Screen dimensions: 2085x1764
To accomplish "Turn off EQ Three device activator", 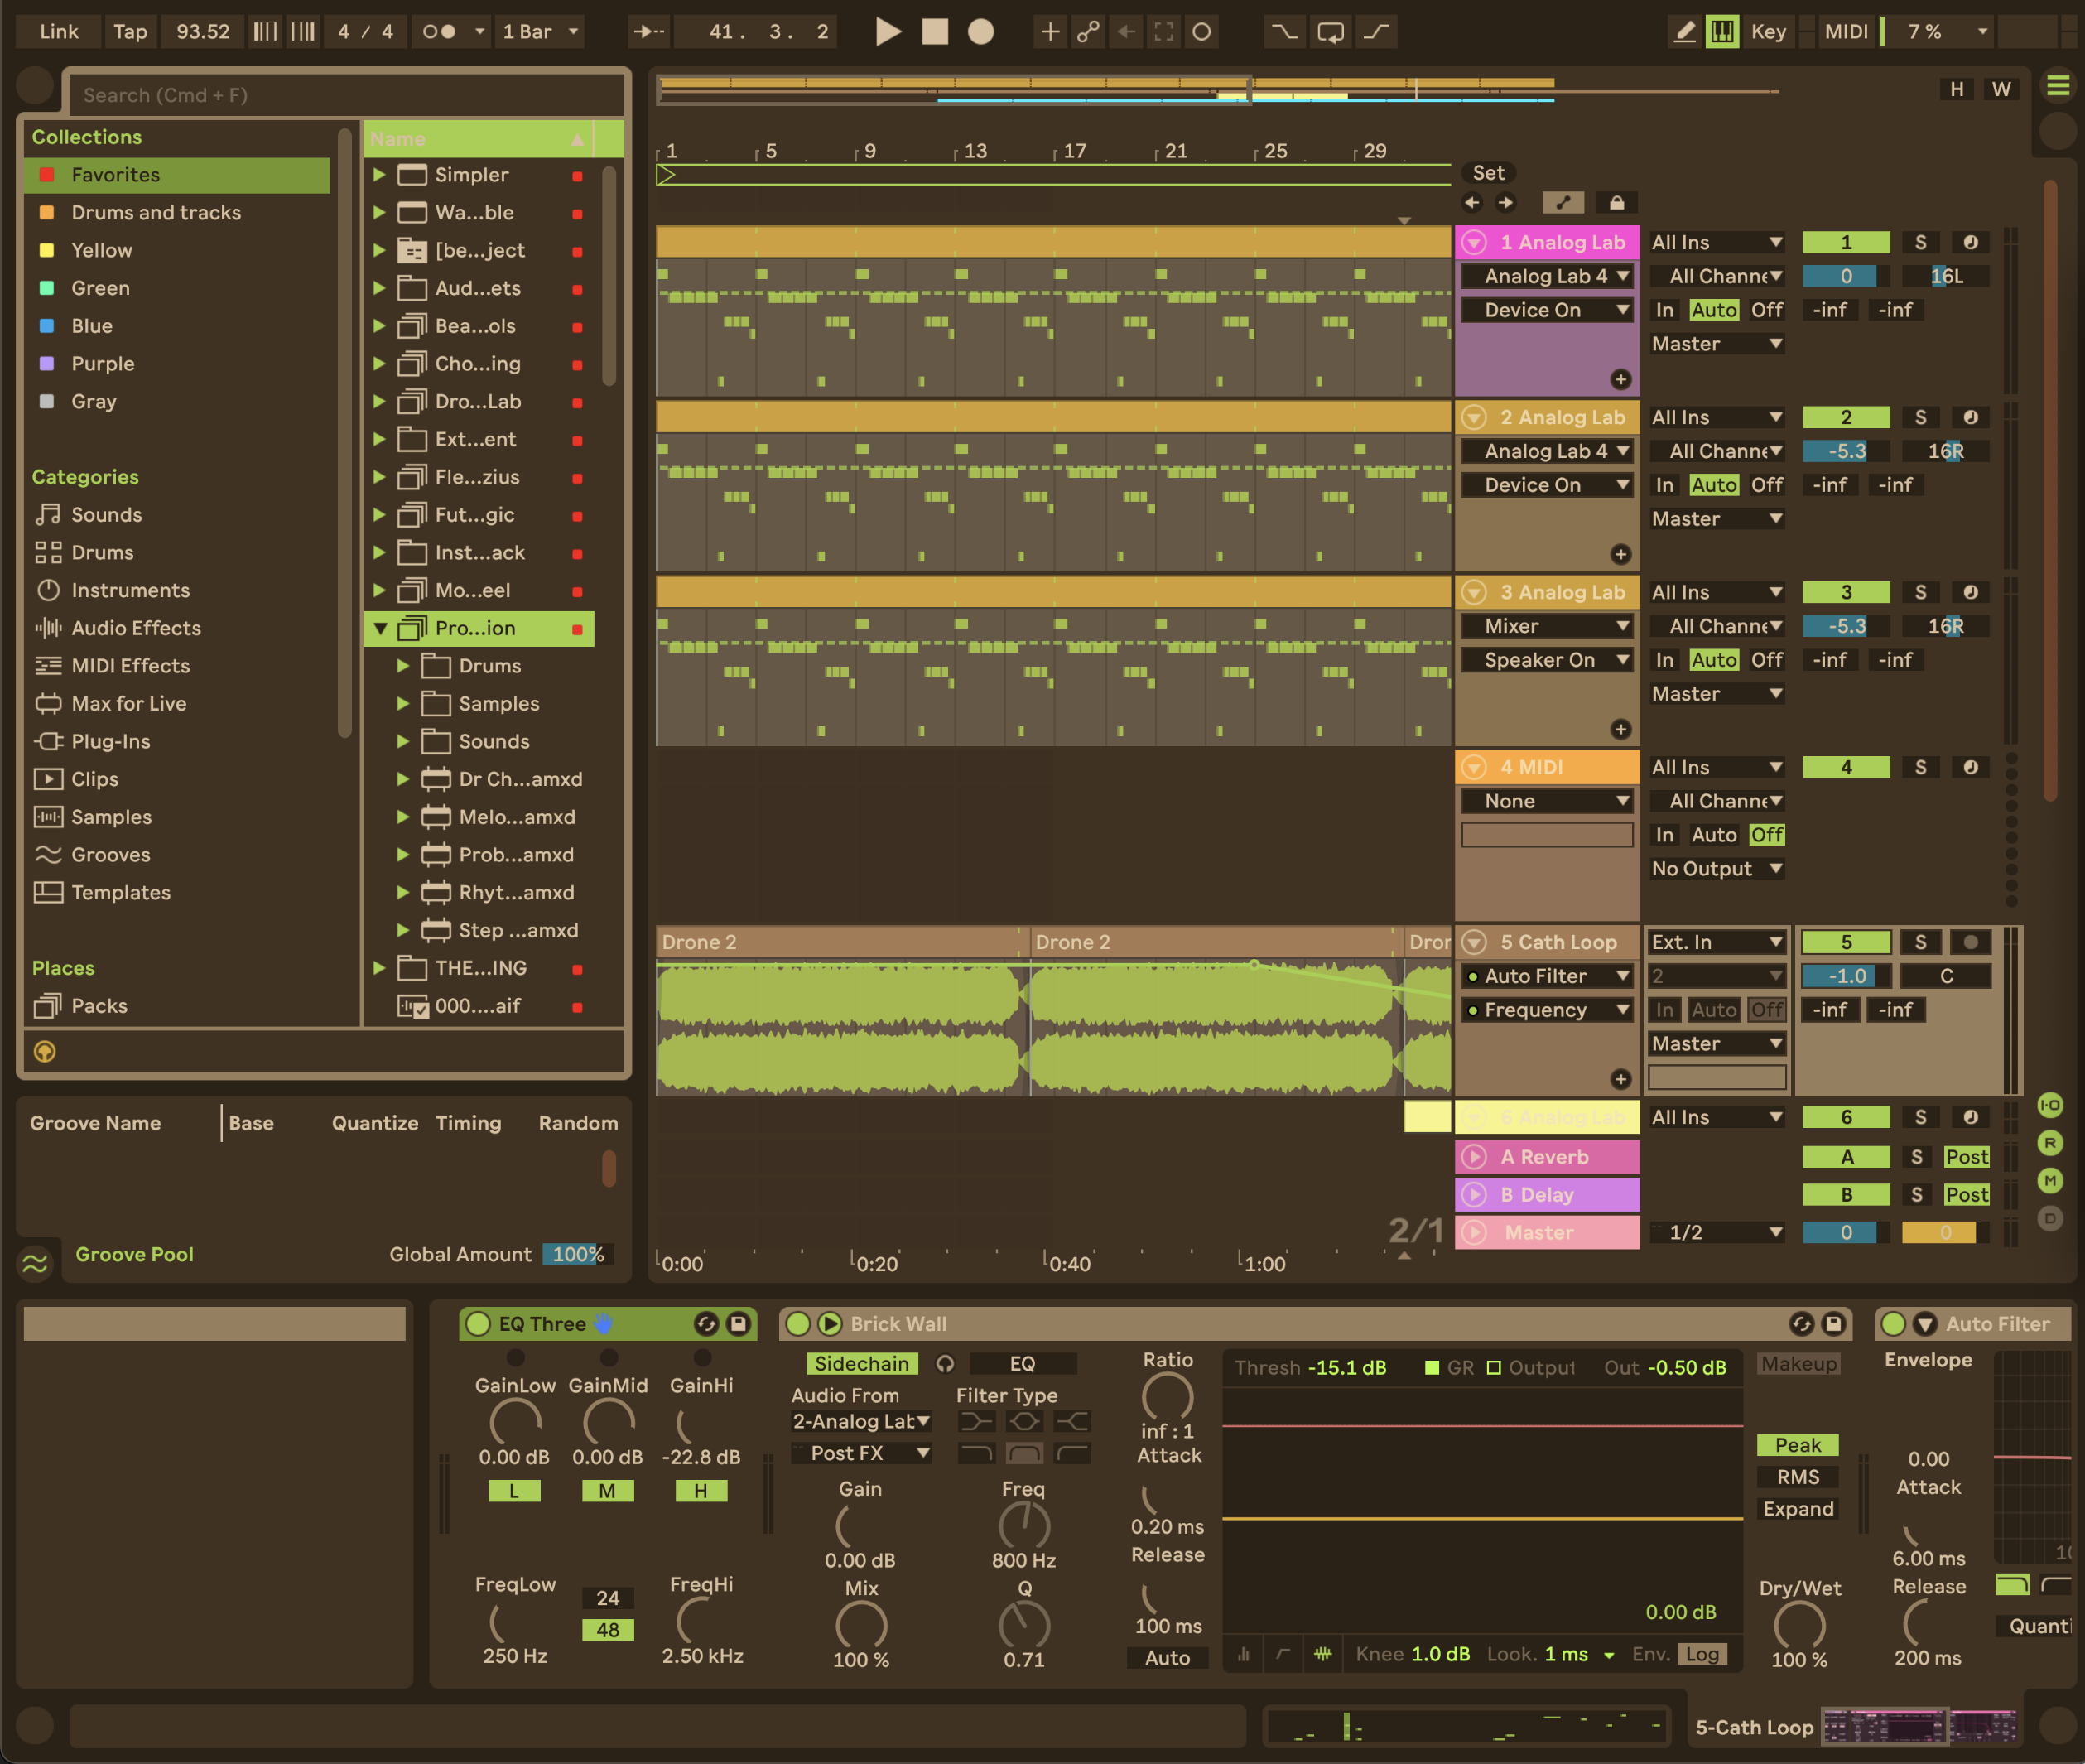I will click(479, 1323).
